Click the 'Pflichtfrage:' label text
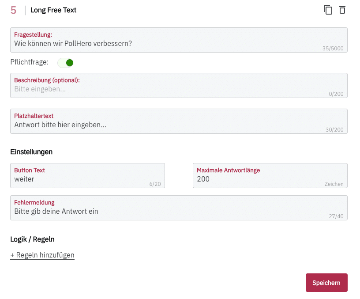360x299 pixels. point(30,63)
